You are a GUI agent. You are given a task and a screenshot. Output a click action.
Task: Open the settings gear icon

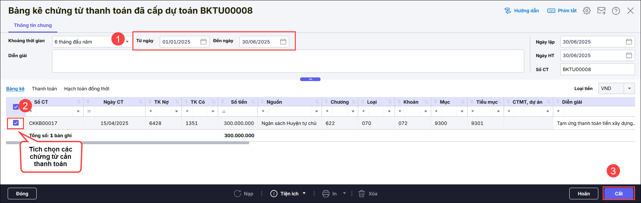tap(587, 11)
